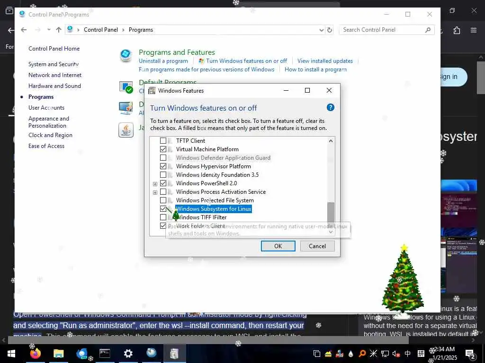Open the Command Prompt taskbar icon
Screen dimensions: 485x363
pos(105,354)
